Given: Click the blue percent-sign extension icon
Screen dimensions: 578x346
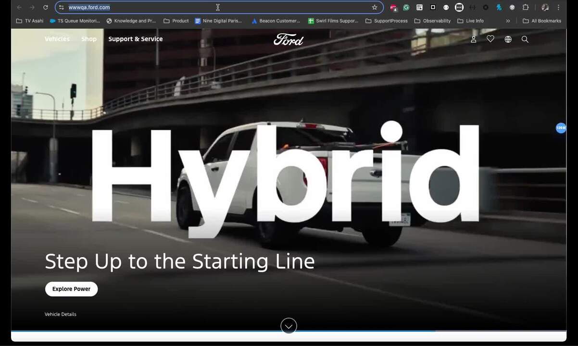Looking at the screenshot, I should pos(499,7).
